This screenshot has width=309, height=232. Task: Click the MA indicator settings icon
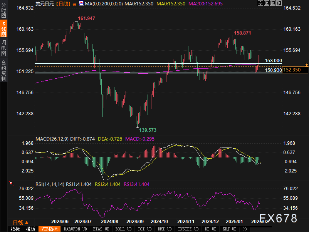81,4
